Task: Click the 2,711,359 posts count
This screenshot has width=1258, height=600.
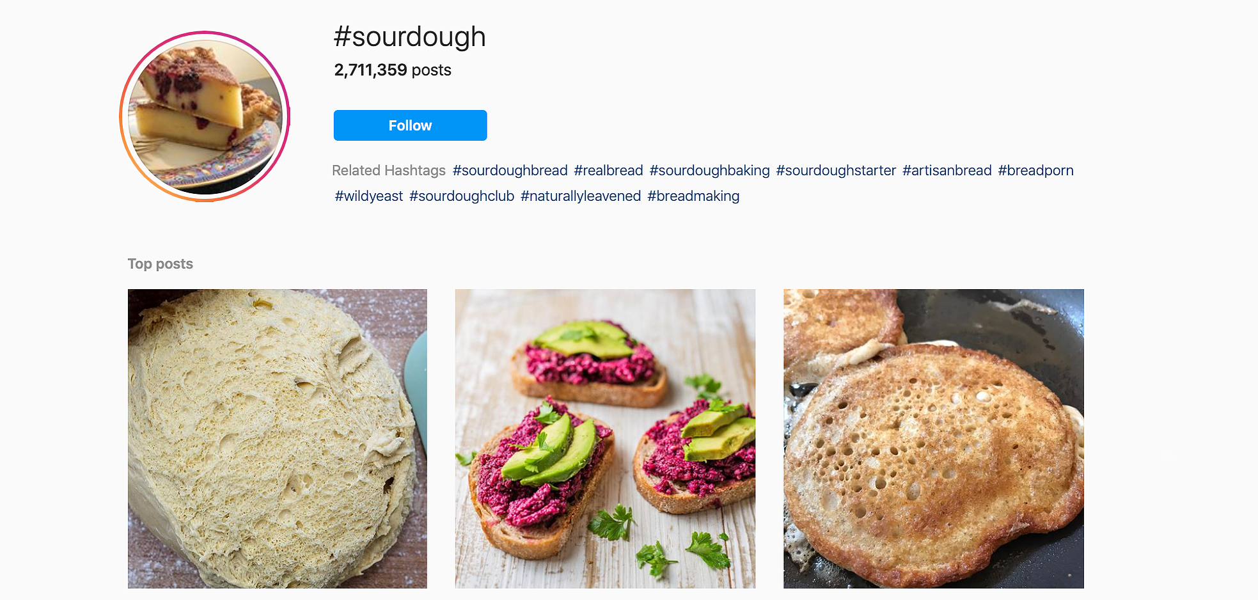Action: pyautogui.click(x=393, y=70)
